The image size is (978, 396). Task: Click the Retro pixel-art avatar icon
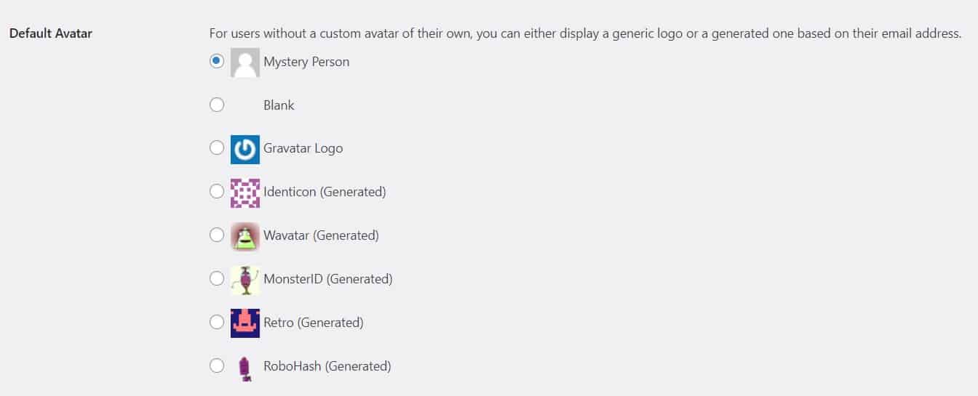point(244,323)
